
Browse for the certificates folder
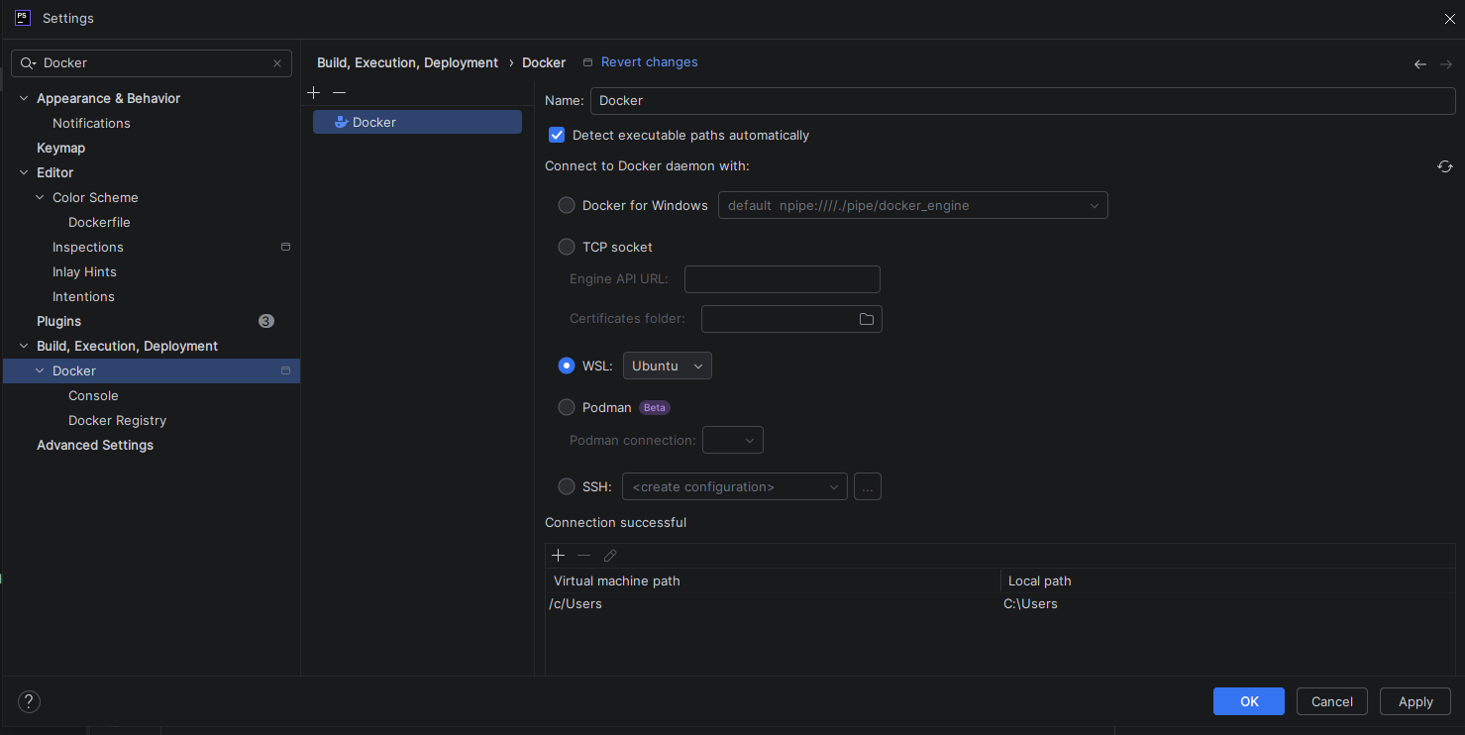coord(867,319)
